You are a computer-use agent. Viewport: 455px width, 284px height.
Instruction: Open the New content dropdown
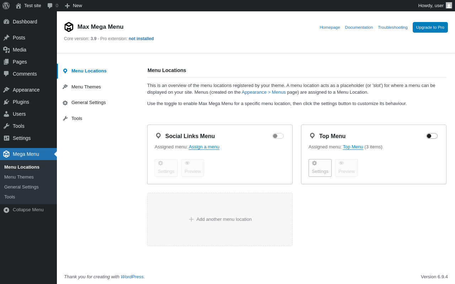(74, 6)
